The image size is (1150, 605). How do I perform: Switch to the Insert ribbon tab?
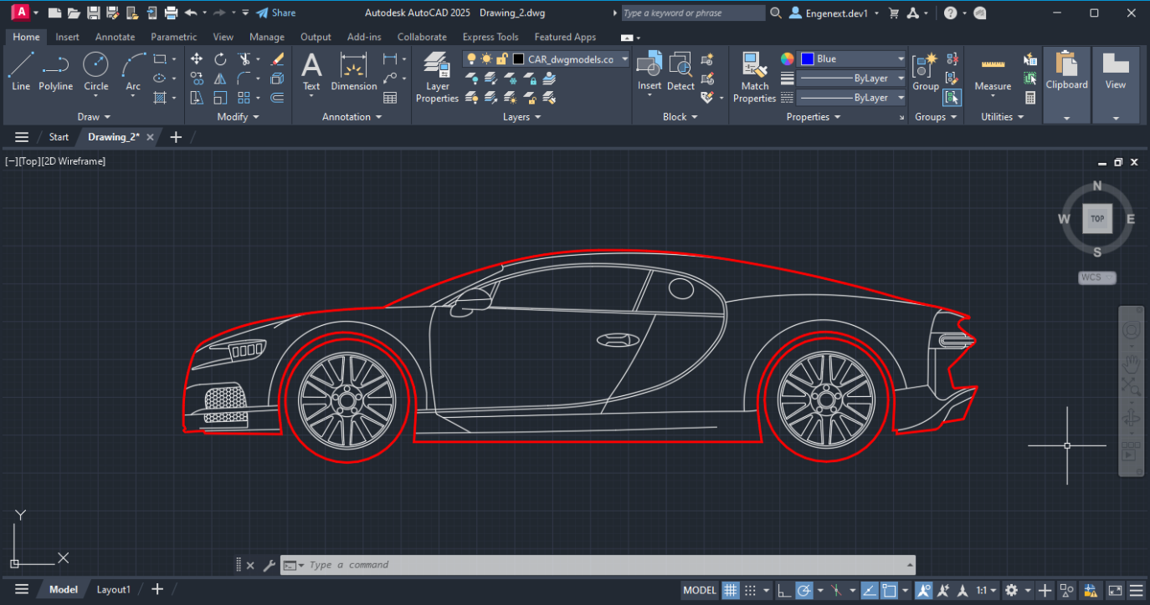[67, 37]
